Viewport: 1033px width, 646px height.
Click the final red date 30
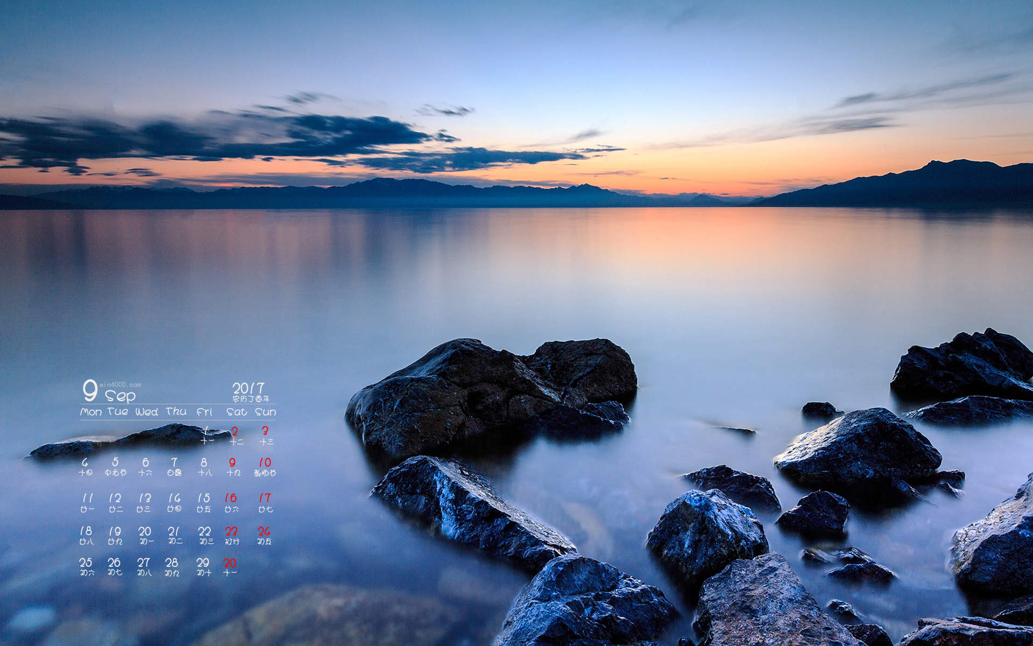point(230,563)
